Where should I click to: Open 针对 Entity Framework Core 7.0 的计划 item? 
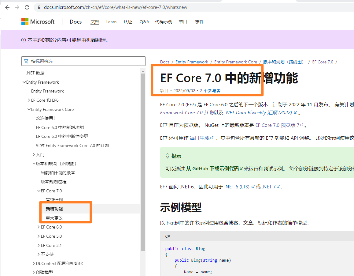tap(72, 146)
